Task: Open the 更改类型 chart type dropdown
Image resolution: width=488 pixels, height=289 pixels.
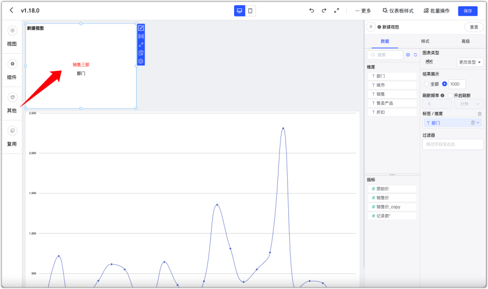Action: click(470, 62)
